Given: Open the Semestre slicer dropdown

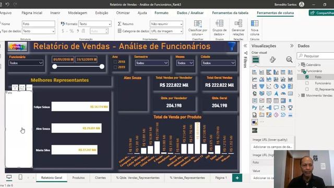Looking at the screenshot, I should [152, 63].
